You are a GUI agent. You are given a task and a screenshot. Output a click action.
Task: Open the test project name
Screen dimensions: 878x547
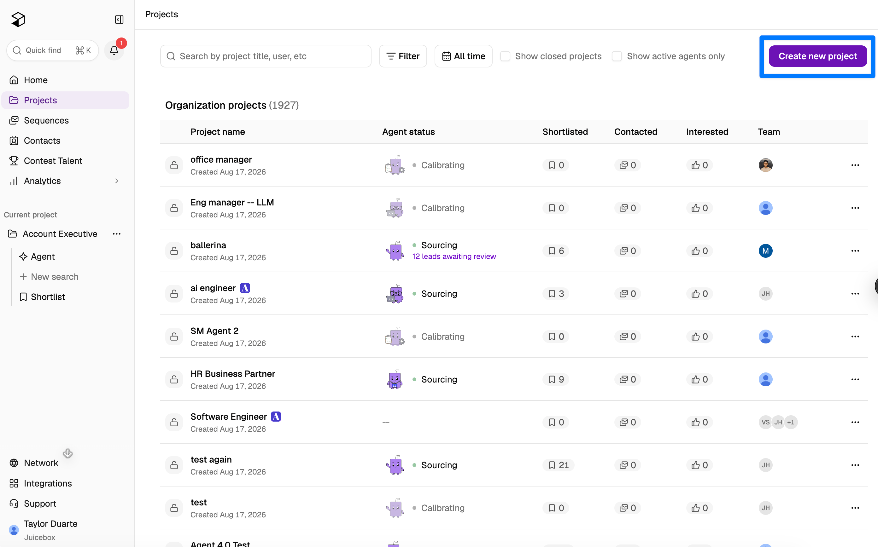pyautogui.click(x=199, y=503)
